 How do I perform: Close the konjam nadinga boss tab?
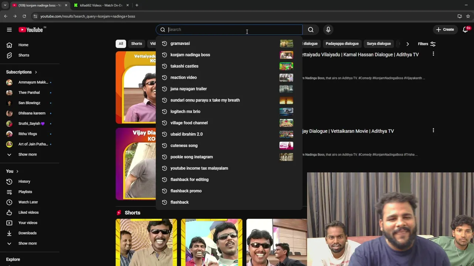coord(66,5)
